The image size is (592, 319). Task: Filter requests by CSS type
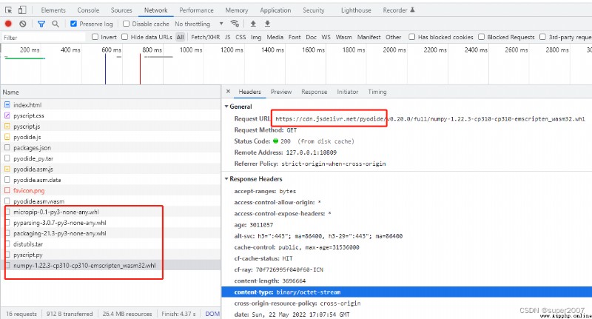(x=240, y=37)
